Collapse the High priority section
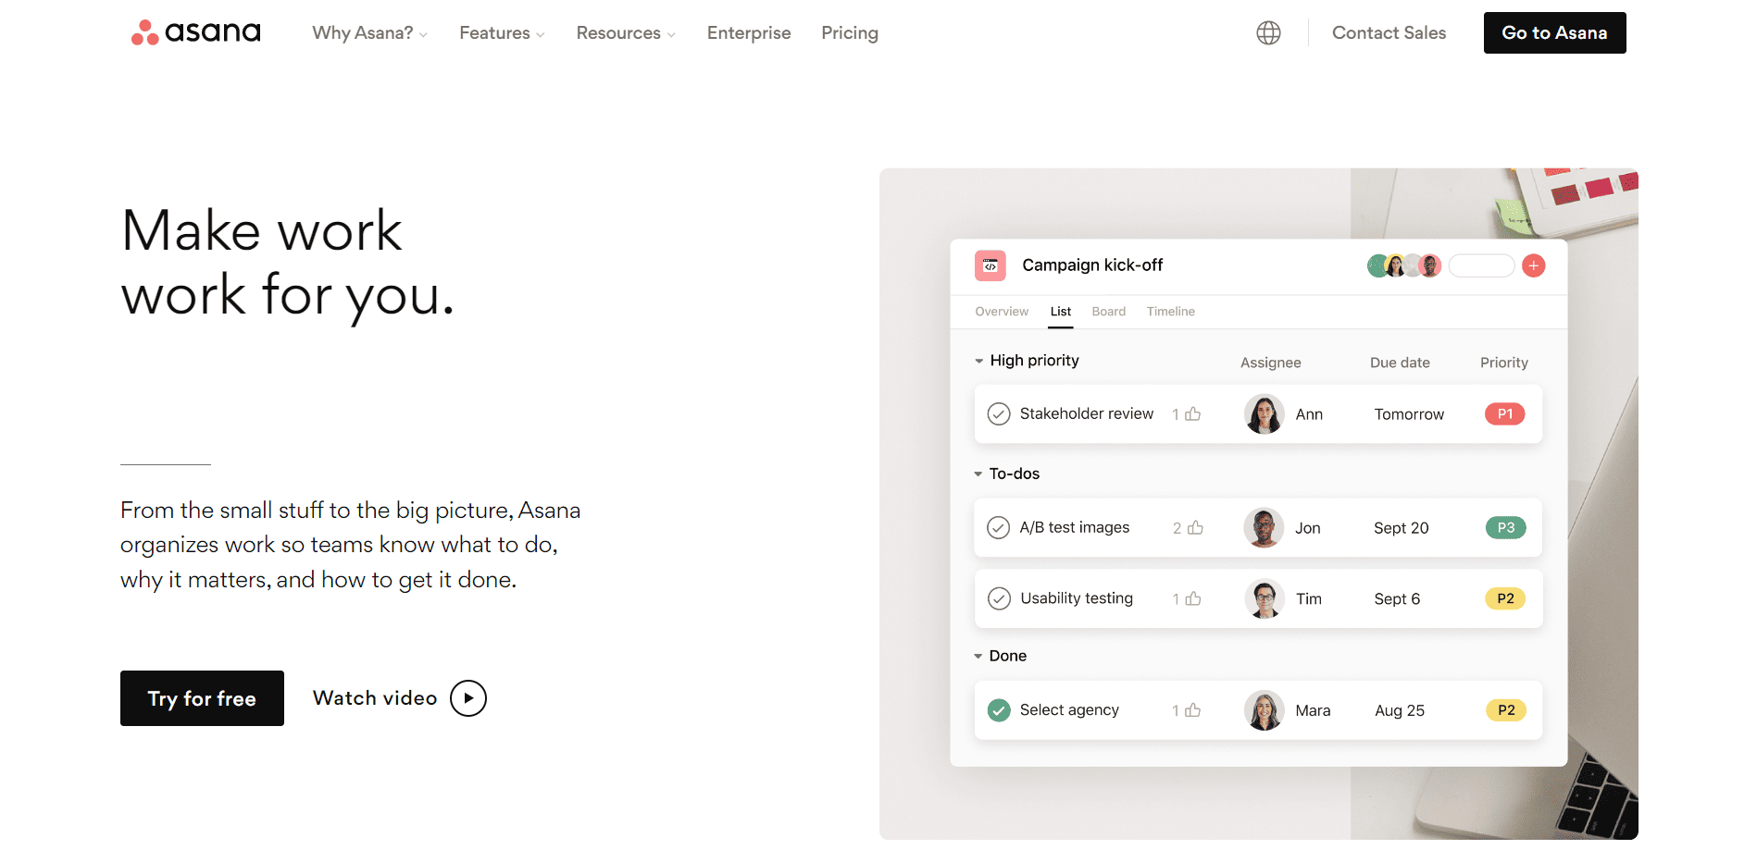 (978, 361)
